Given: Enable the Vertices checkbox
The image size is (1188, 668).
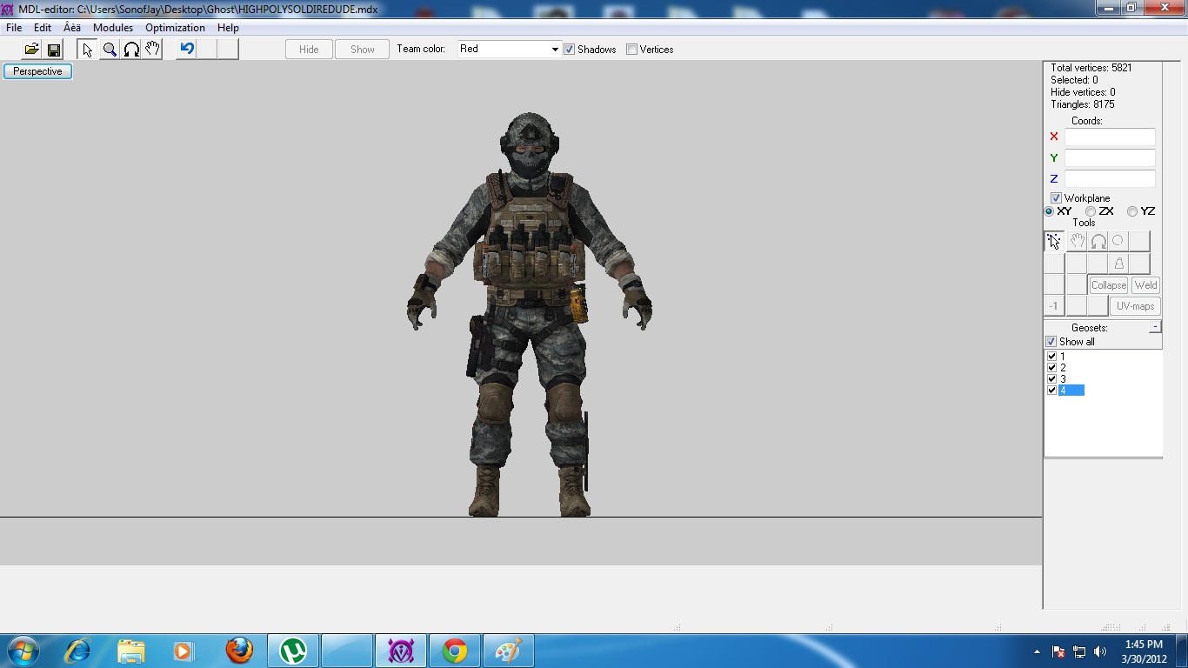Looking at the screenshot, I should (x=631, y=50).
